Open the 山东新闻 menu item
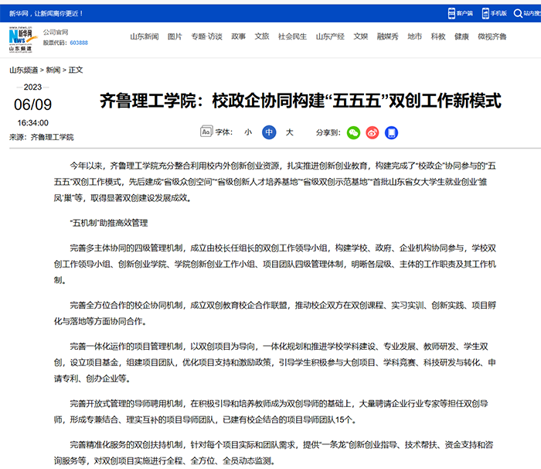This screenshot has height=469, width=541. click(x=144, y=36)
